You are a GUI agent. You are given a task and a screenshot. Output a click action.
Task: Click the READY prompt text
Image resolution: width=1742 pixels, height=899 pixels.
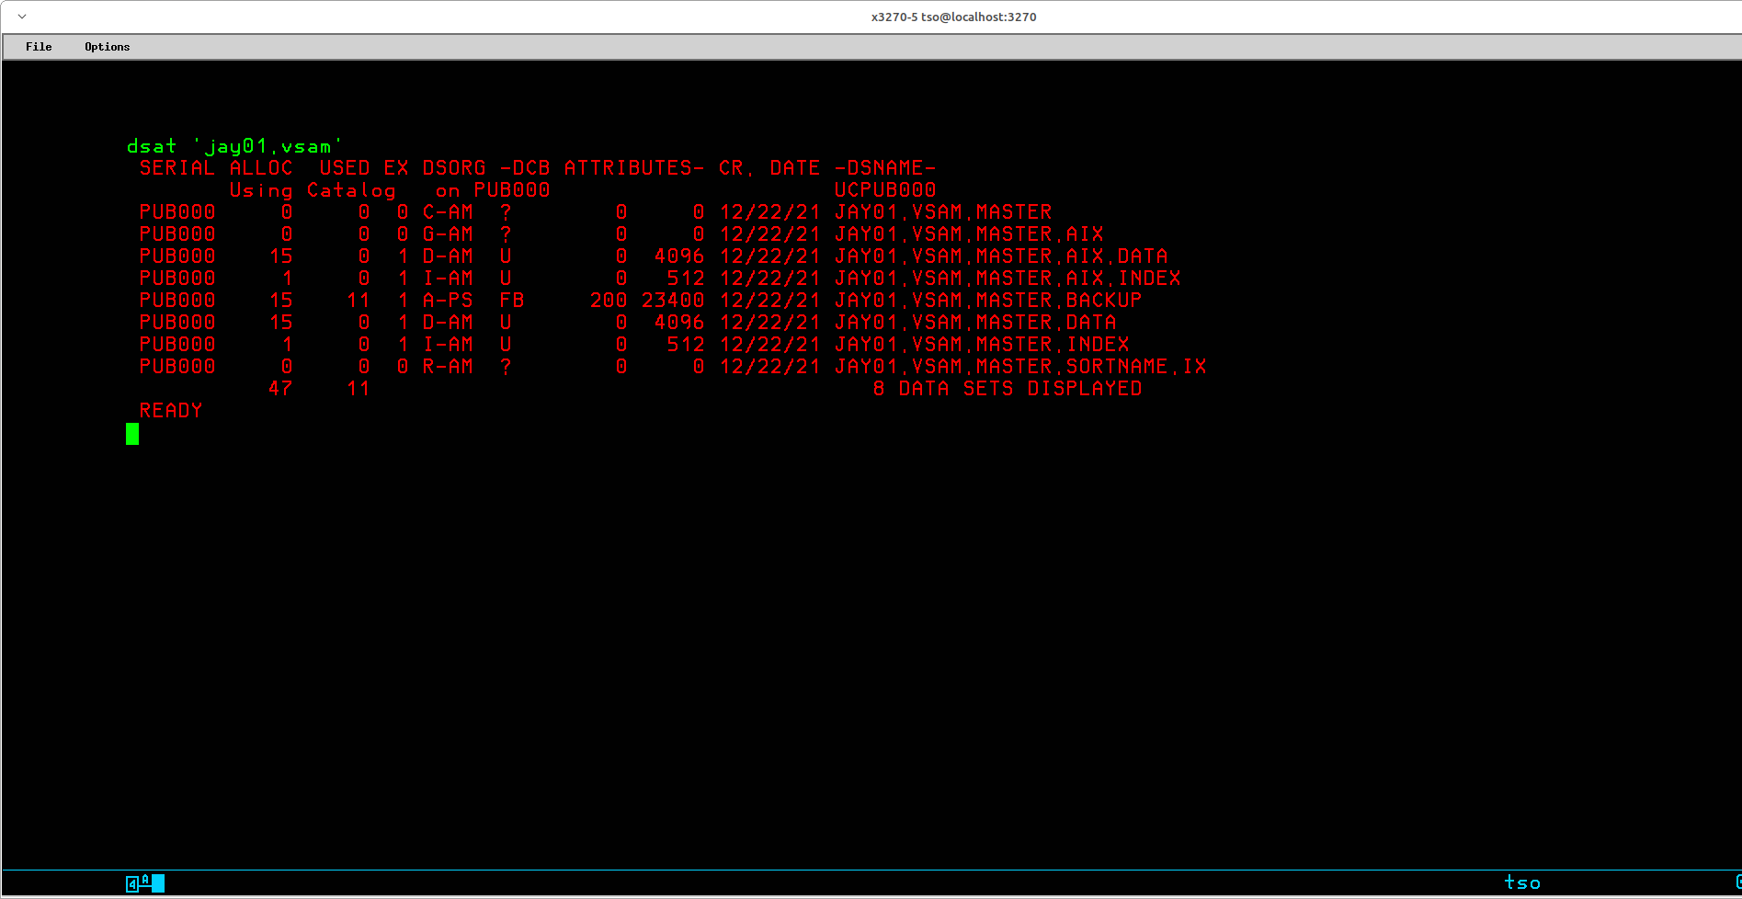170,411
